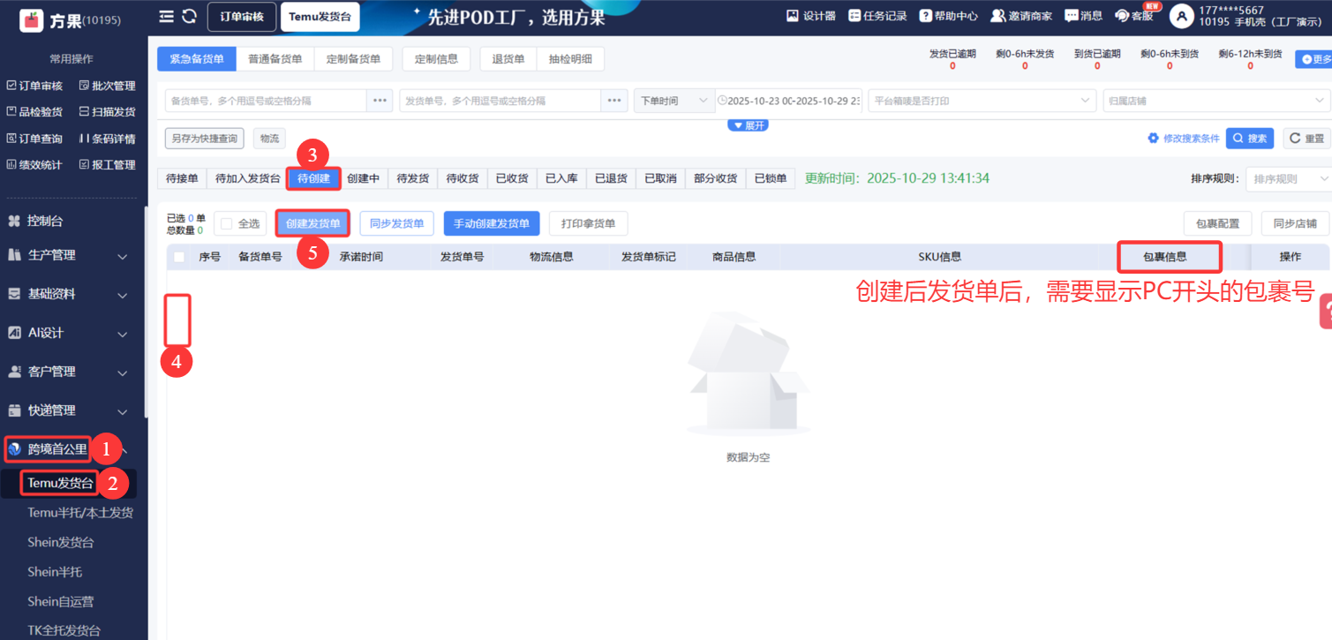Open the 下单时间 dropdown
Viewport: 1332px width, 640px height.
point(674,101)
